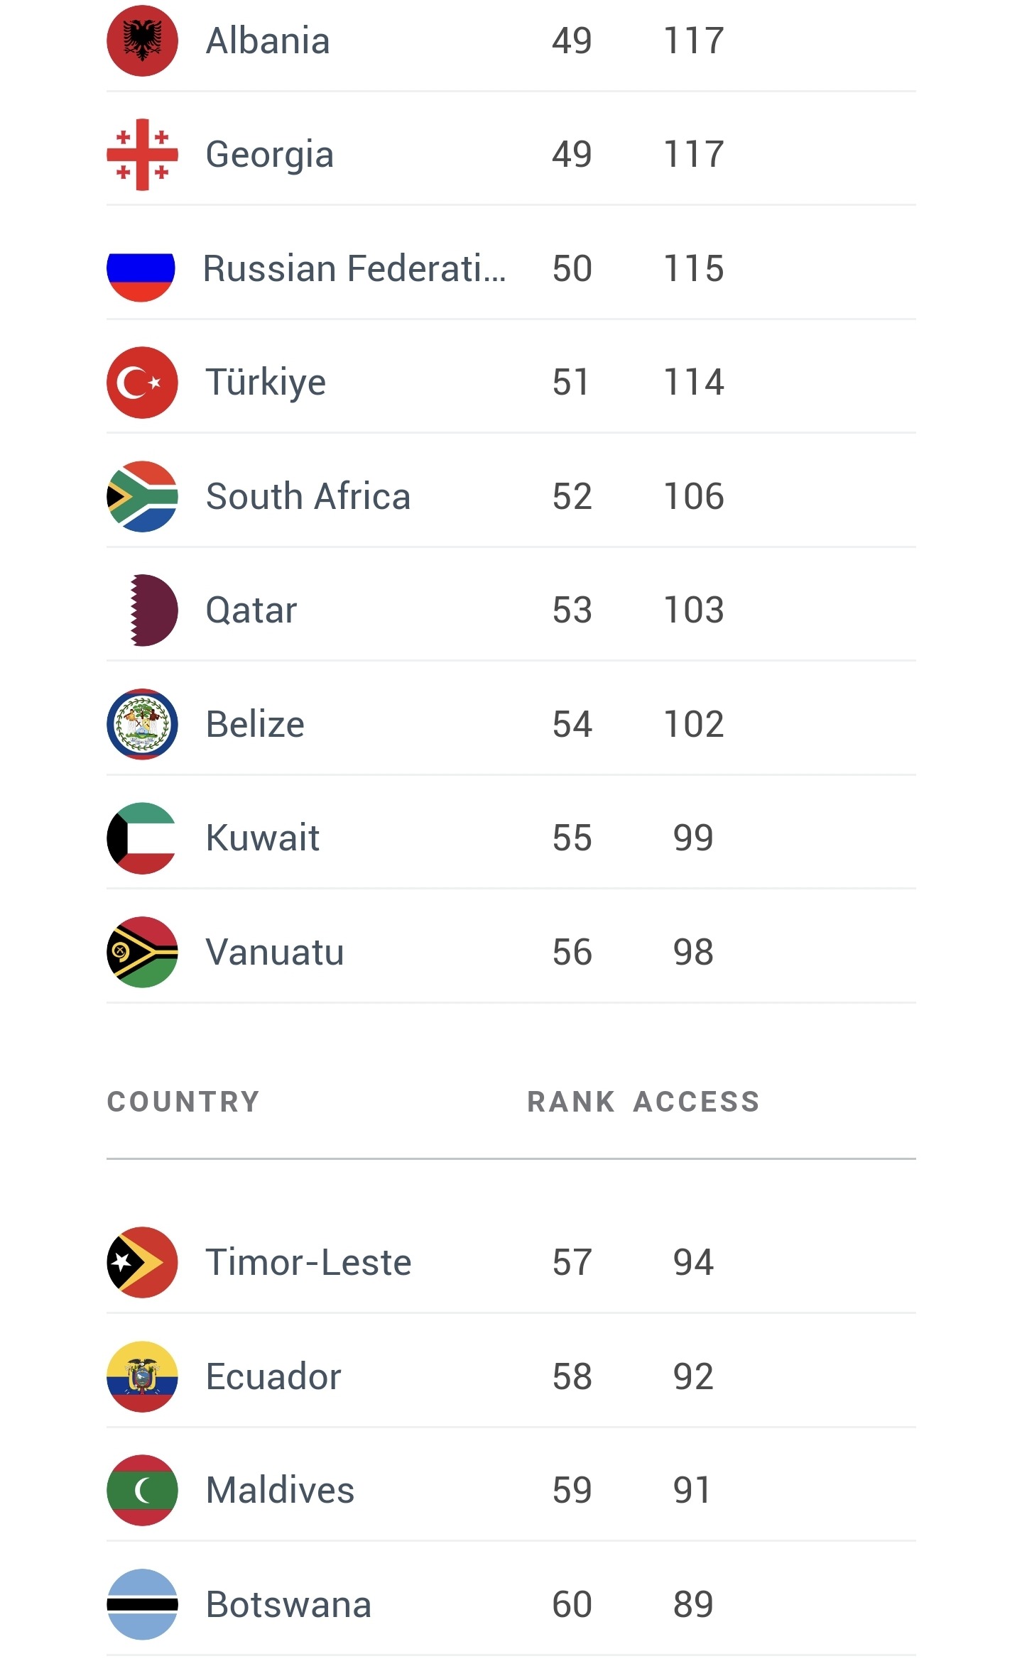Click the Botswana flag icon
Screen dimensions: 1022x1666
(x=142, y=1604)
